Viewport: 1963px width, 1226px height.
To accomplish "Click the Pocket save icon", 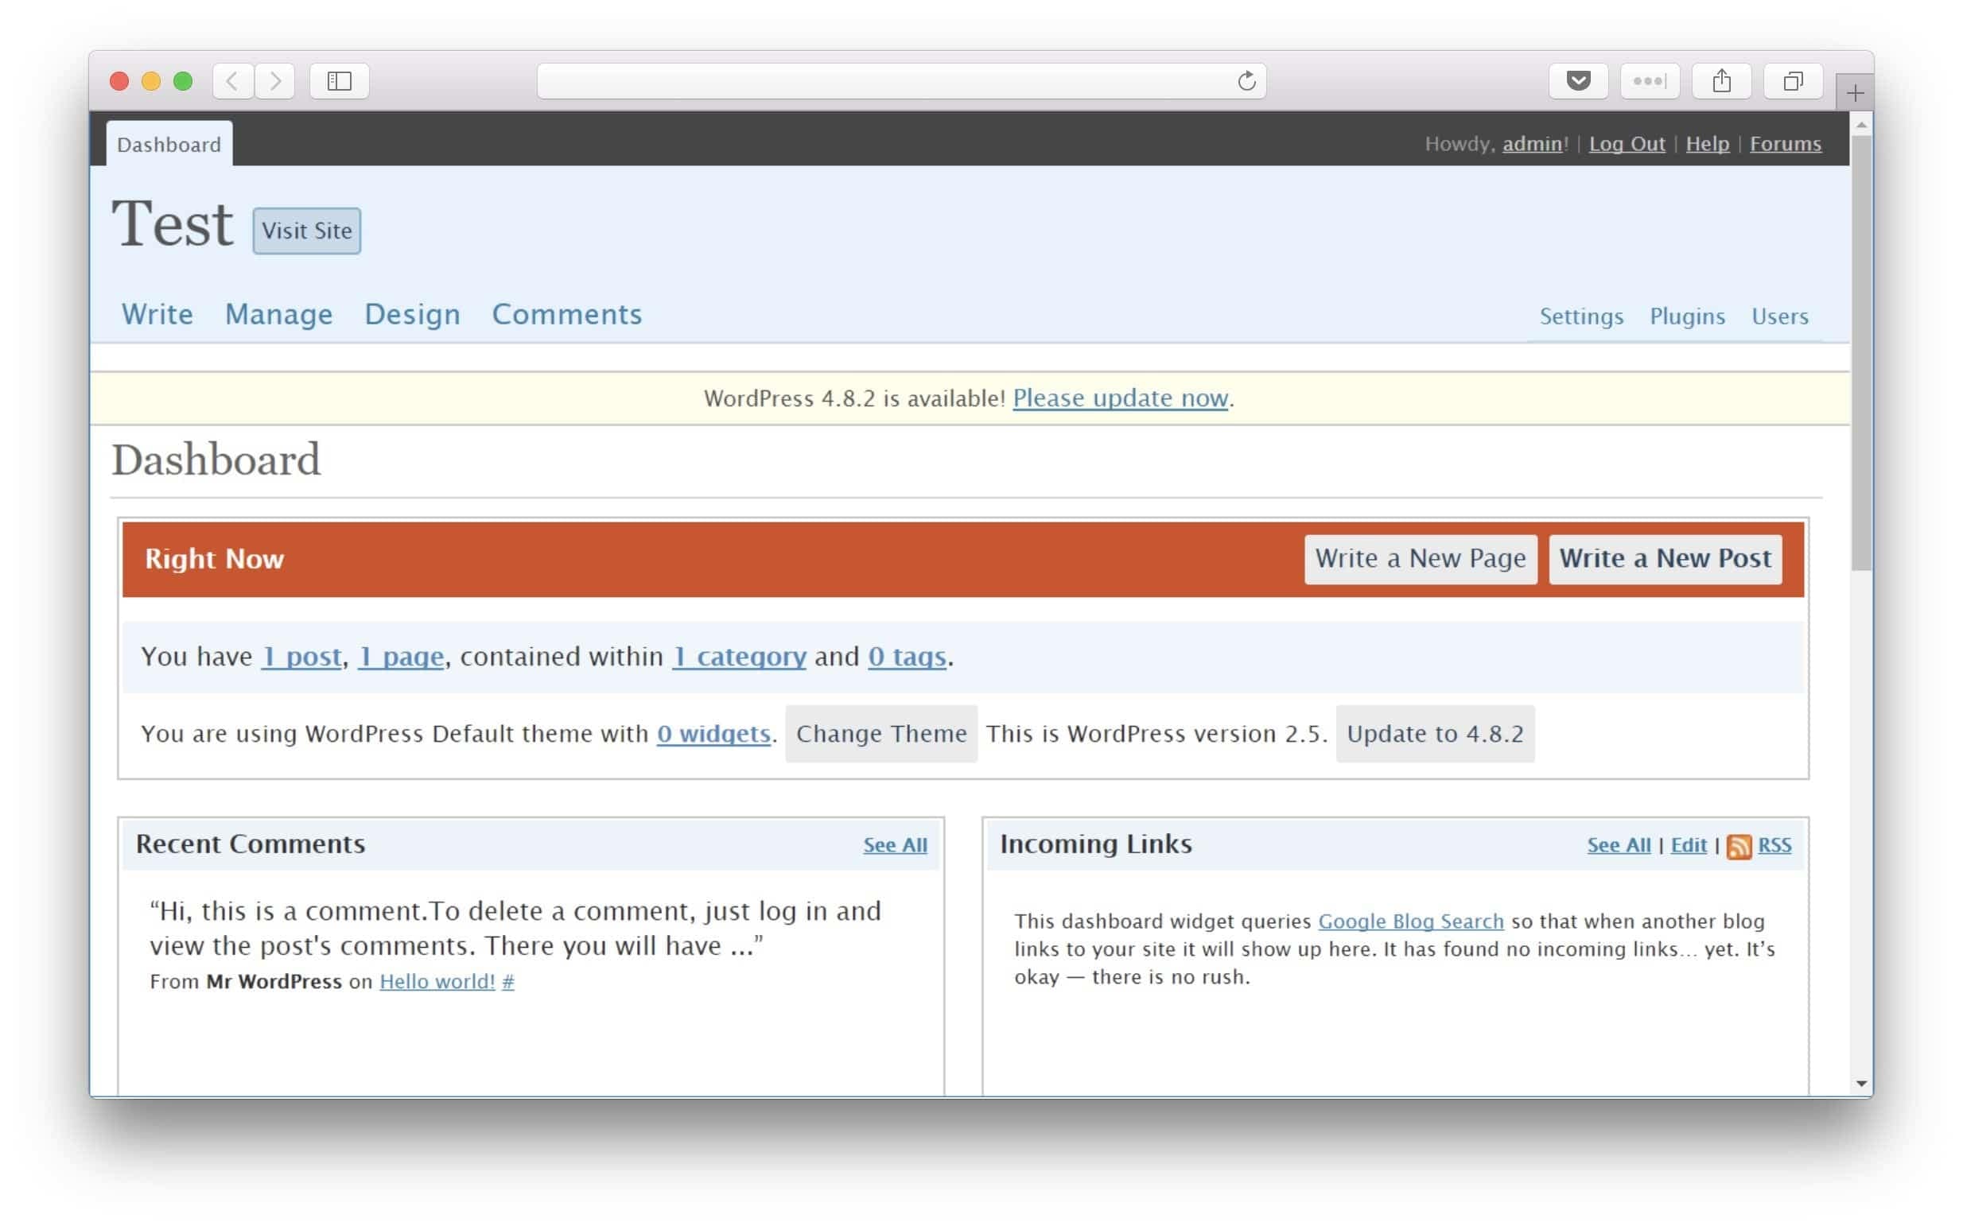I will 1578,81.
